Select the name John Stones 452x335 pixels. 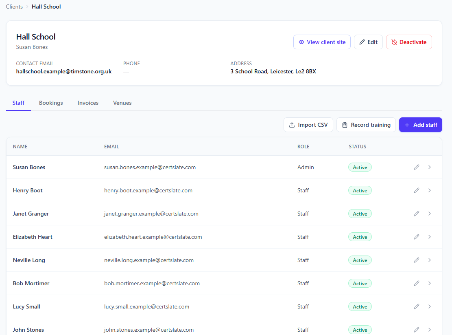pos(28,330)
